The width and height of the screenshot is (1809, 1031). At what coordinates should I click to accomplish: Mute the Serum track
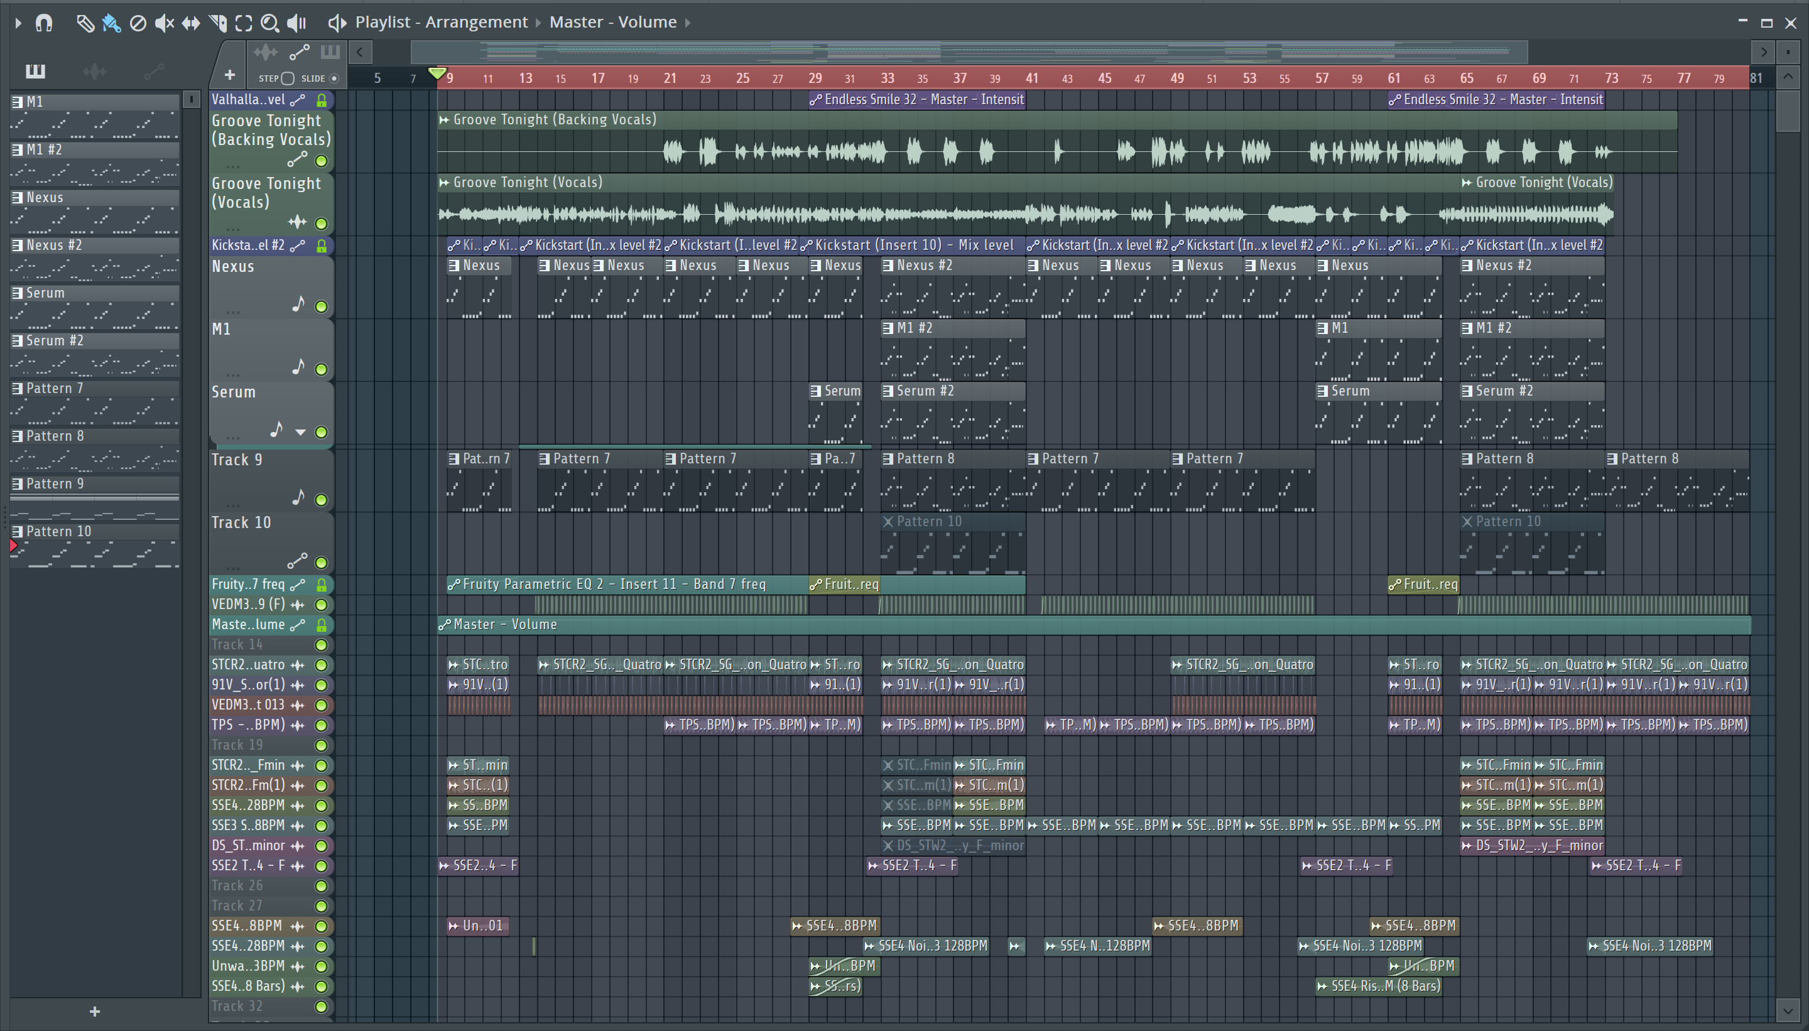pos(321,433)
